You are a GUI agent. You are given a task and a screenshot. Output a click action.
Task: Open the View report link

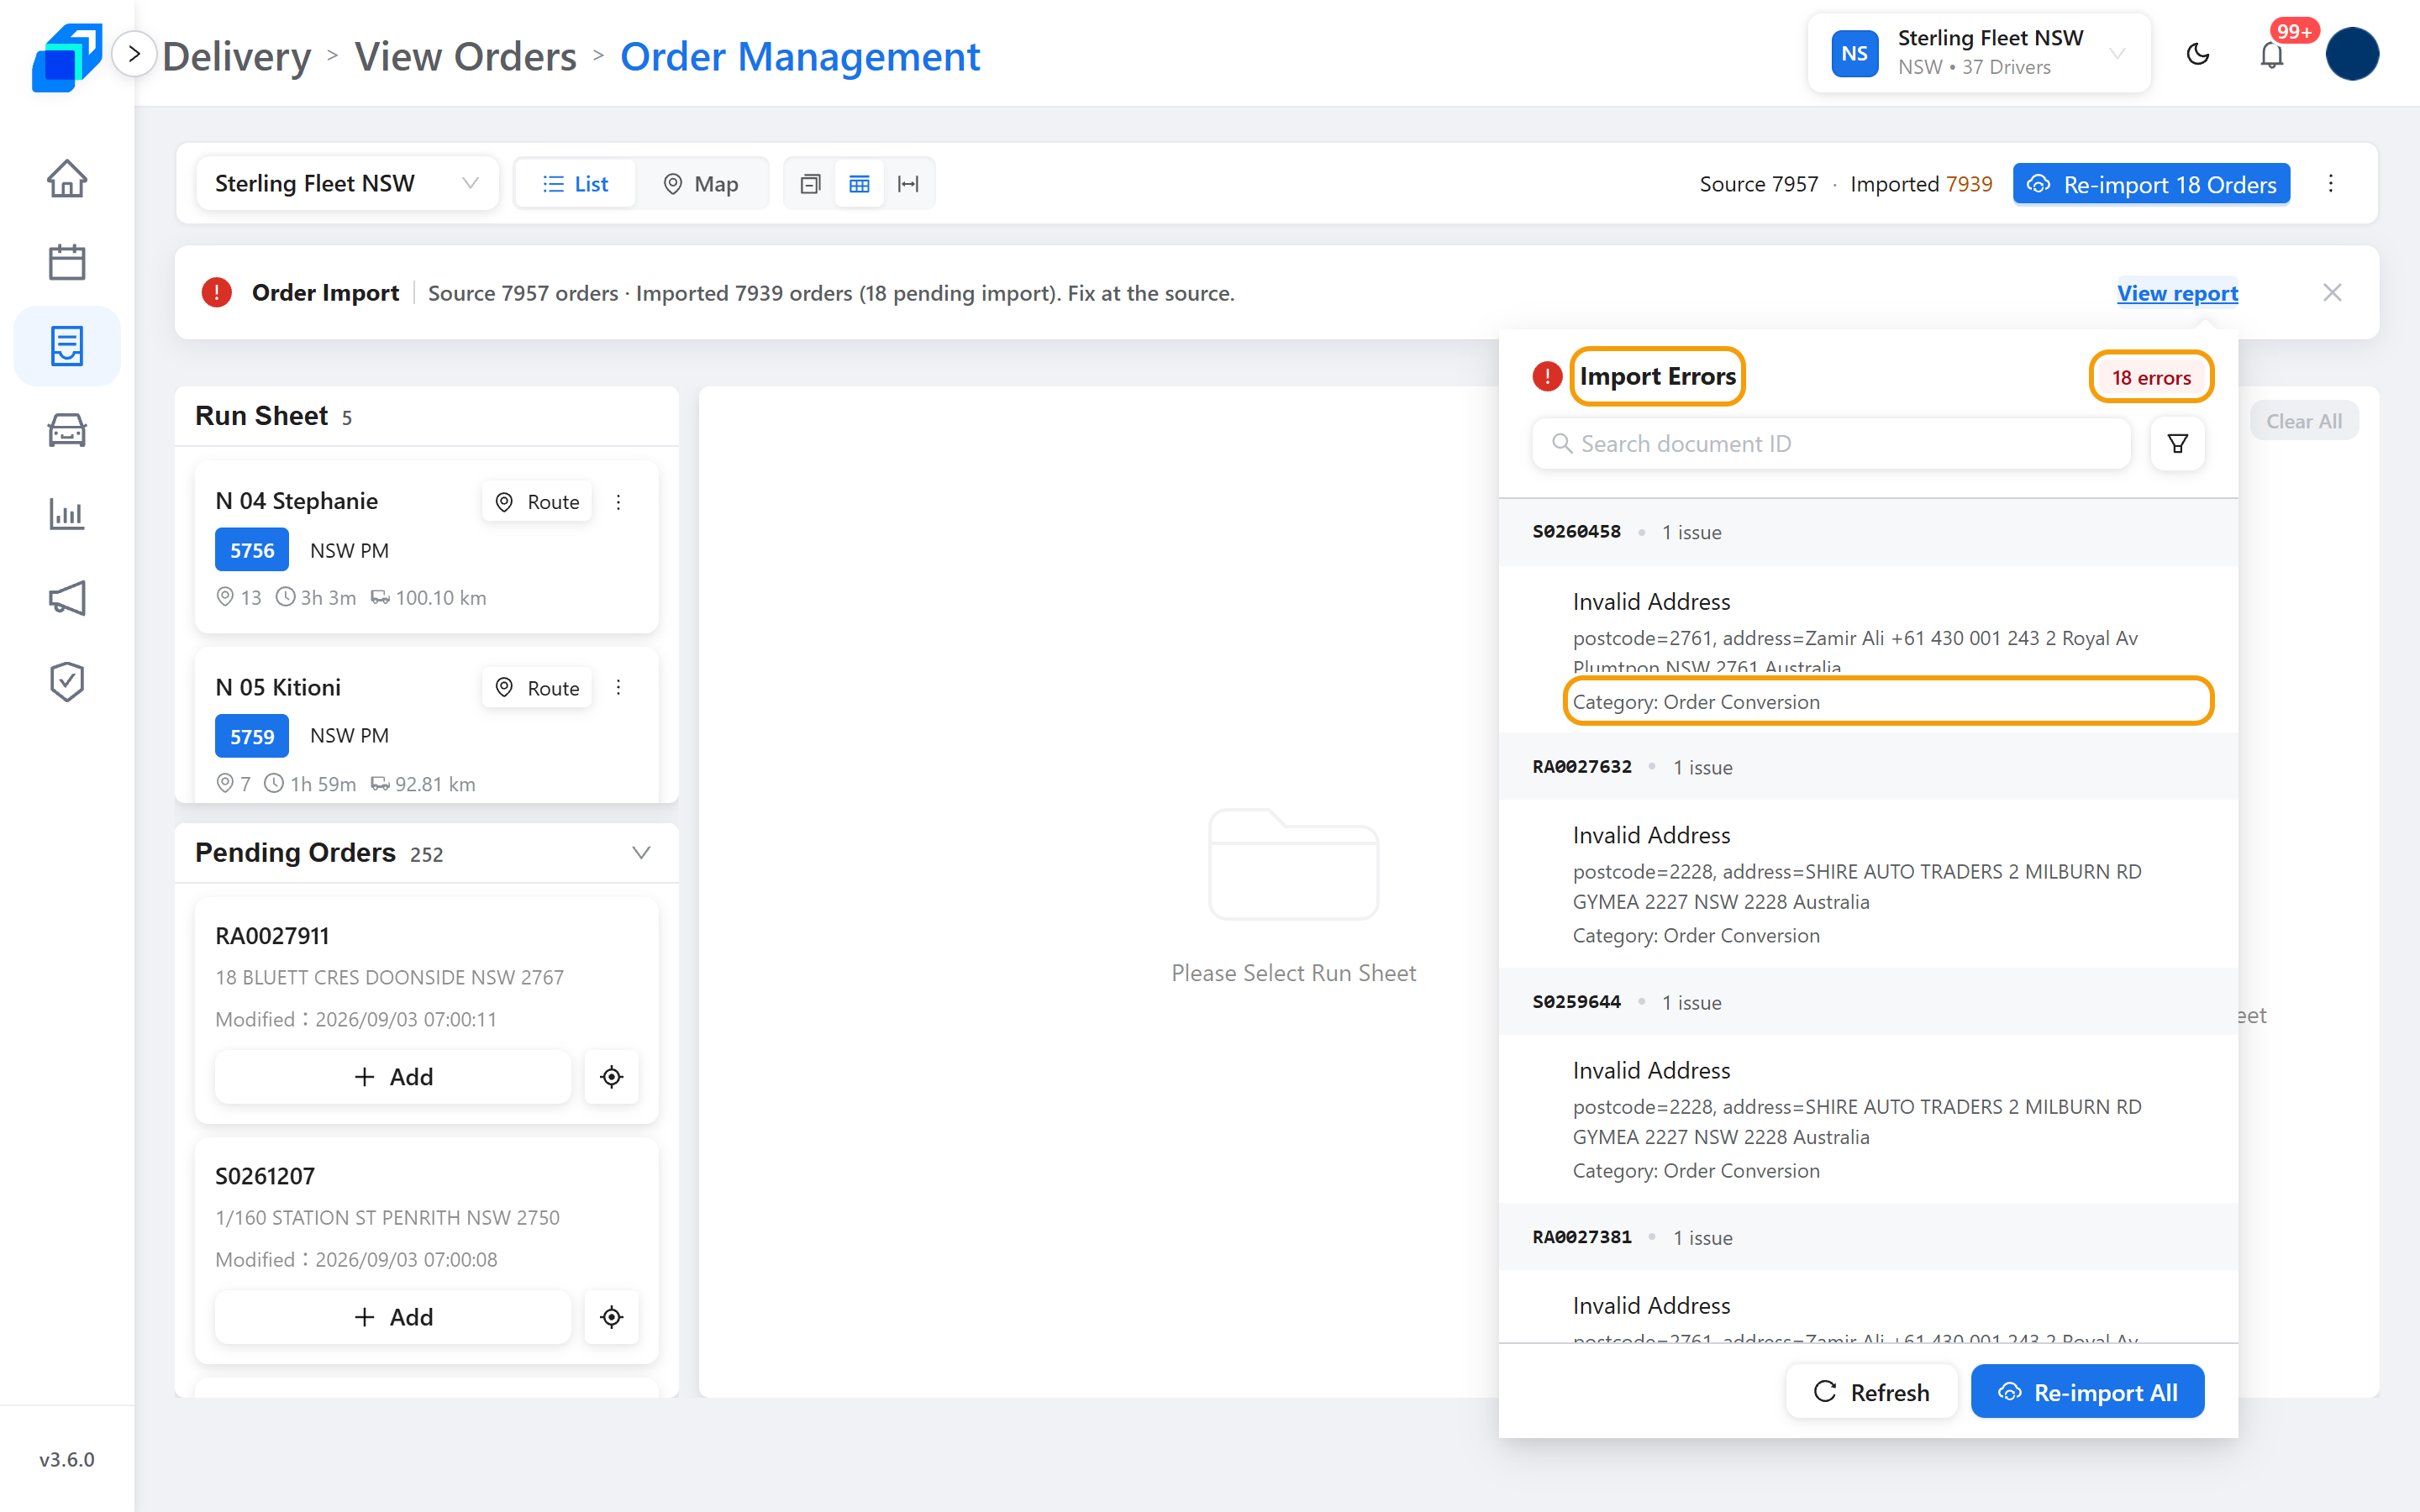tap(2177, 293)
